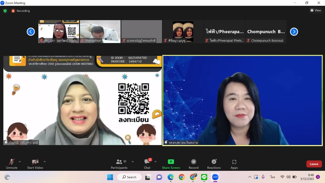Unmute the microphone
325x183 pixels.
pos(12,164)
